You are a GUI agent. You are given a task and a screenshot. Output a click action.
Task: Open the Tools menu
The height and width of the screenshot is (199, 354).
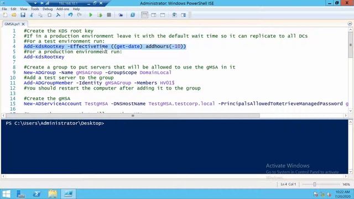pos(35,9)
